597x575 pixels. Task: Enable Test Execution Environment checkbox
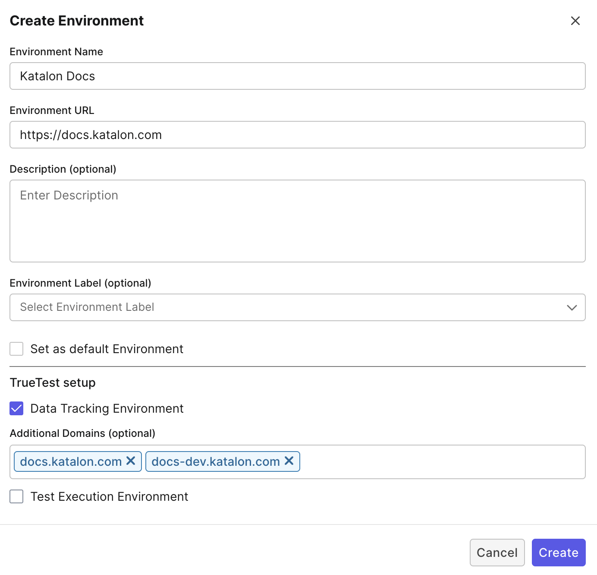[16, 496]
